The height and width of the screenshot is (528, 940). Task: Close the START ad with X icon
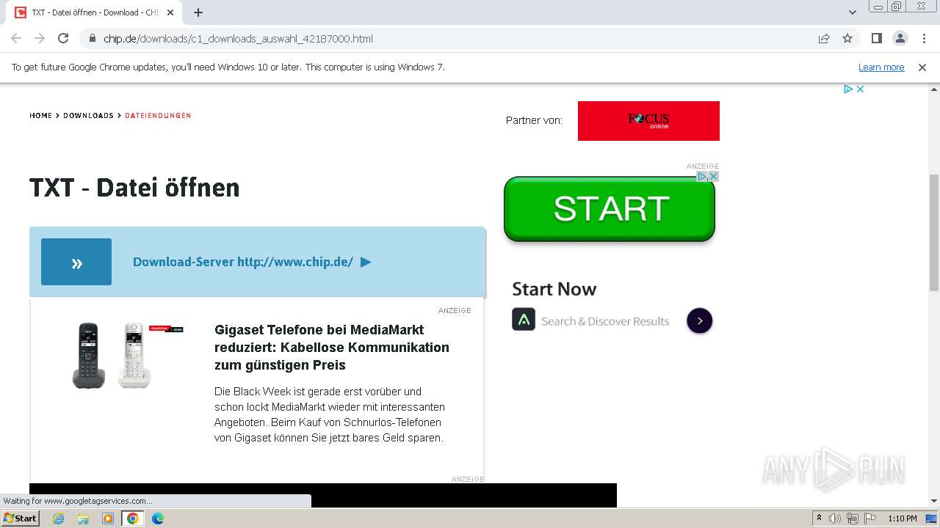click(713, 176)
